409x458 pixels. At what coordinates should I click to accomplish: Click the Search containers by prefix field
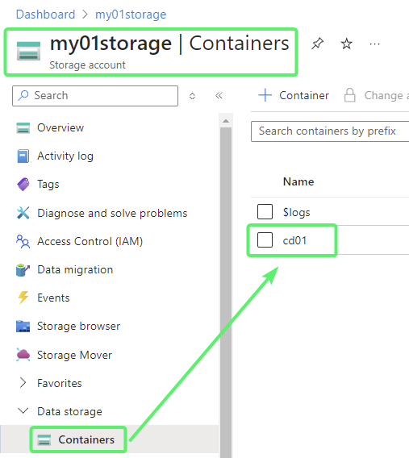point(330,131)
